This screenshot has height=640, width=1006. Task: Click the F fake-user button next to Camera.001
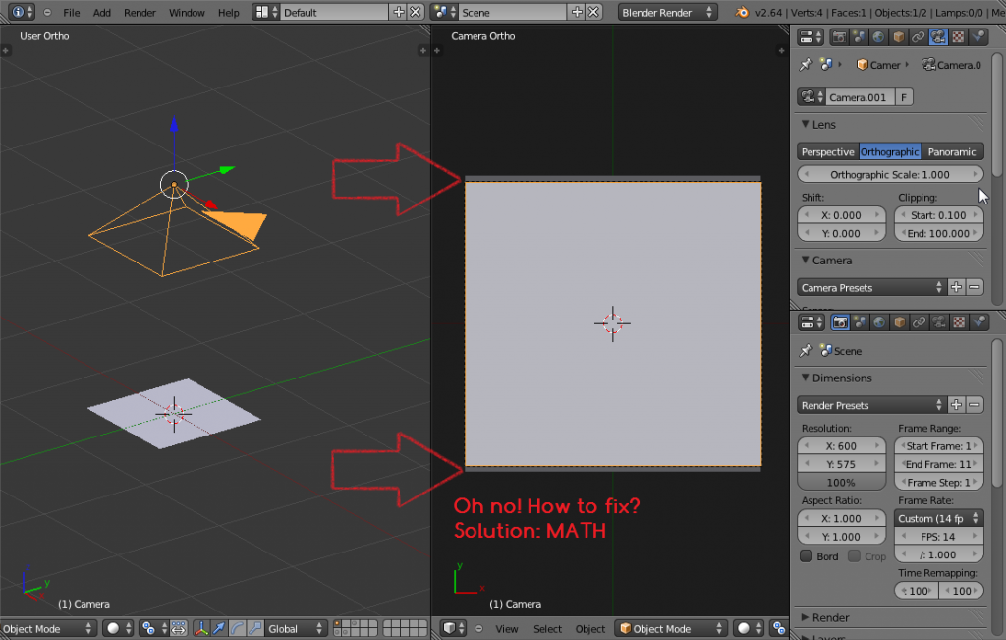click(x=904, y=96)
